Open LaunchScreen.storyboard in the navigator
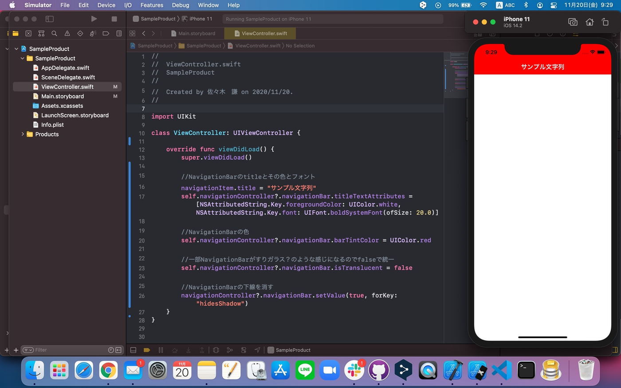 75,115
